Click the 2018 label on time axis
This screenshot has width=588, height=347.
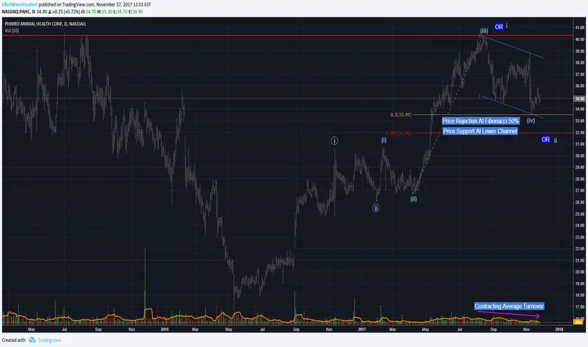(x=559, y=329)
